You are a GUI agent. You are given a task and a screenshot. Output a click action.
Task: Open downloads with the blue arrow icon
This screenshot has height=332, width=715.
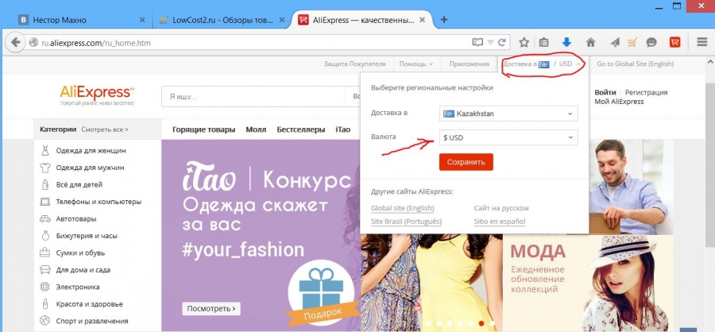coord(566,42)
